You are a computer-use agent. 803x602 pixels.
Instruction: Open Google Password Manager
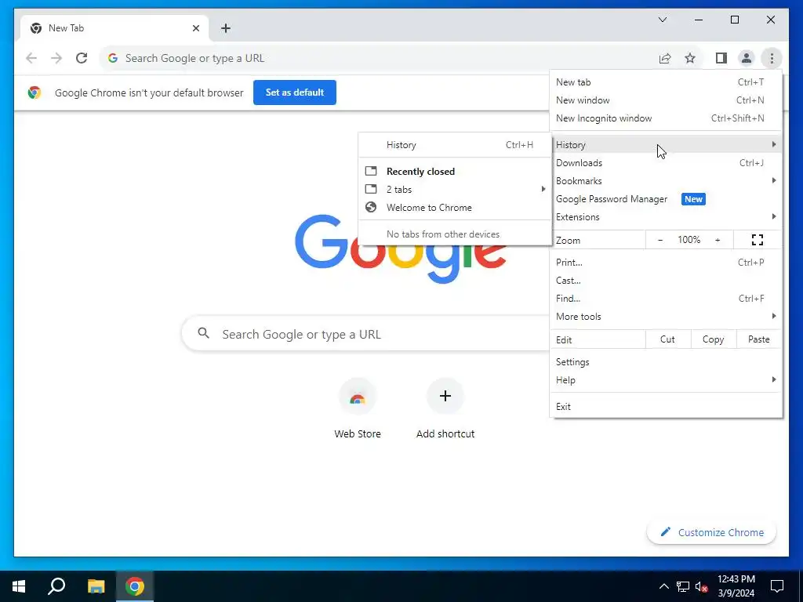pos(666,199)
